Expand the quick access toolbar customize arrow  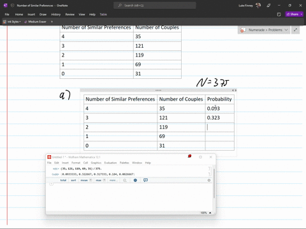click(52, 22)
